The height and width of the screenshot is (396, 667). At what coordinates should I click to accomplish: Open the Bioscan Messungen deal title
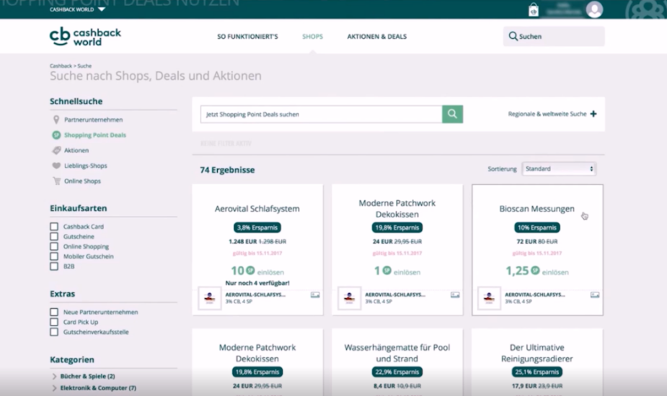click(536, 209)
